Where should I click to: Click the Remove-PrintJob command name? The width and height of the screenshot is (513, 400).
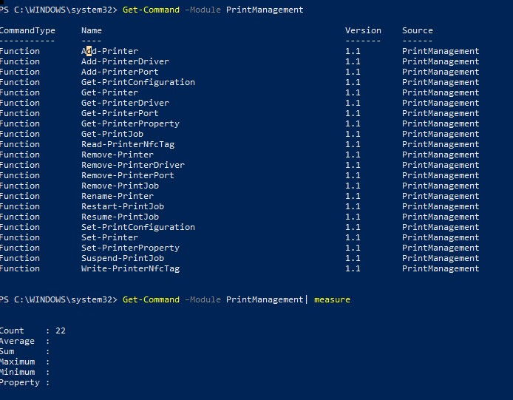click(120, 186)
